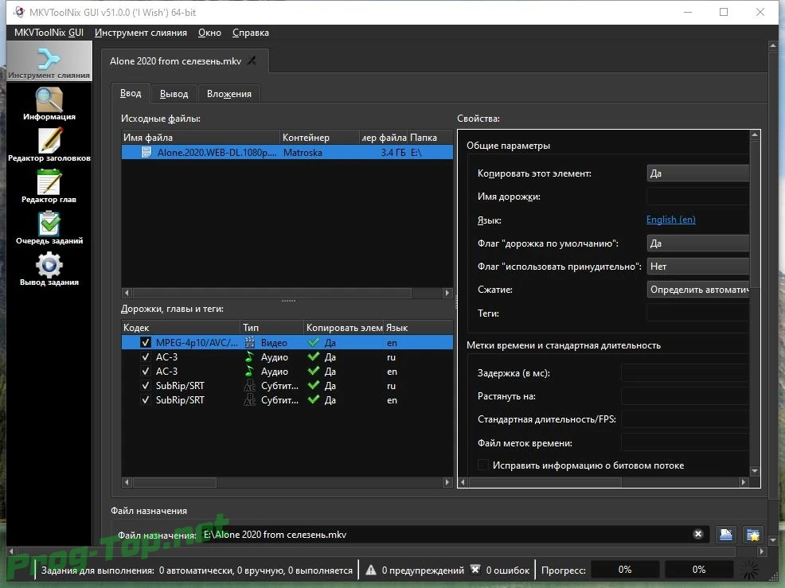Open Инструмент слияния menu

pyautogui.click(x=141, y=33)
